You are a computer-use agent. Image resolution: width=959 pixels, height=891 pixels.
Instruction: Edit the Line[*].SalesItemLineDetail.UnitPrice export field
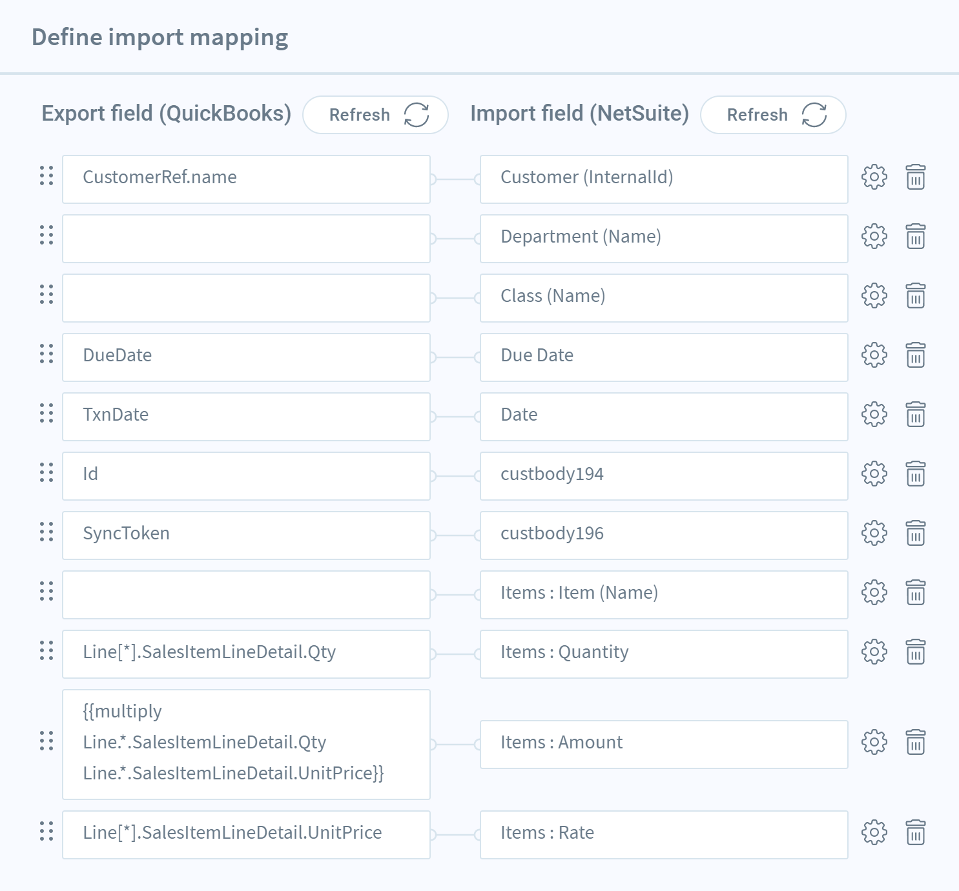pyautogui.click(x=246, y=835)
